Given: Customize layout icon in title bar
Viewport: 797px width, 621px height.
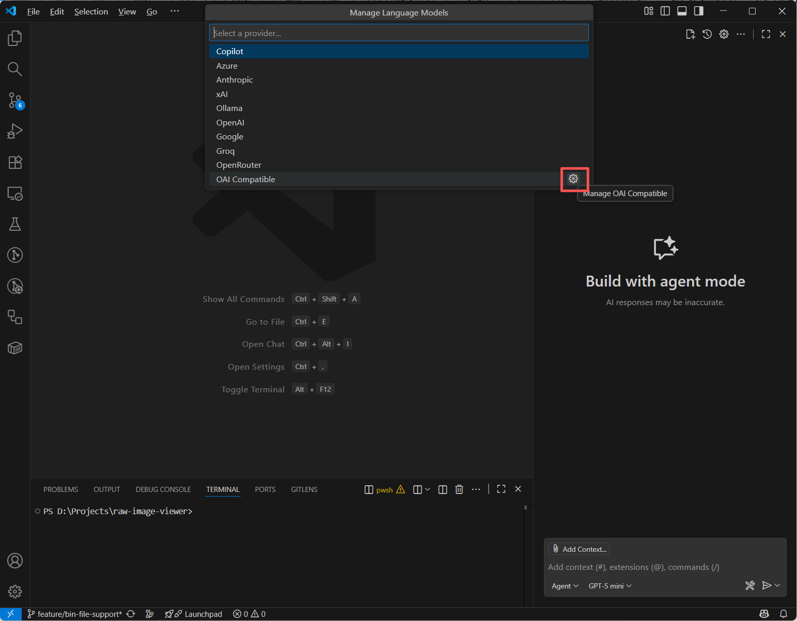Looking at the screenshot, I should [x=649, y=11].
